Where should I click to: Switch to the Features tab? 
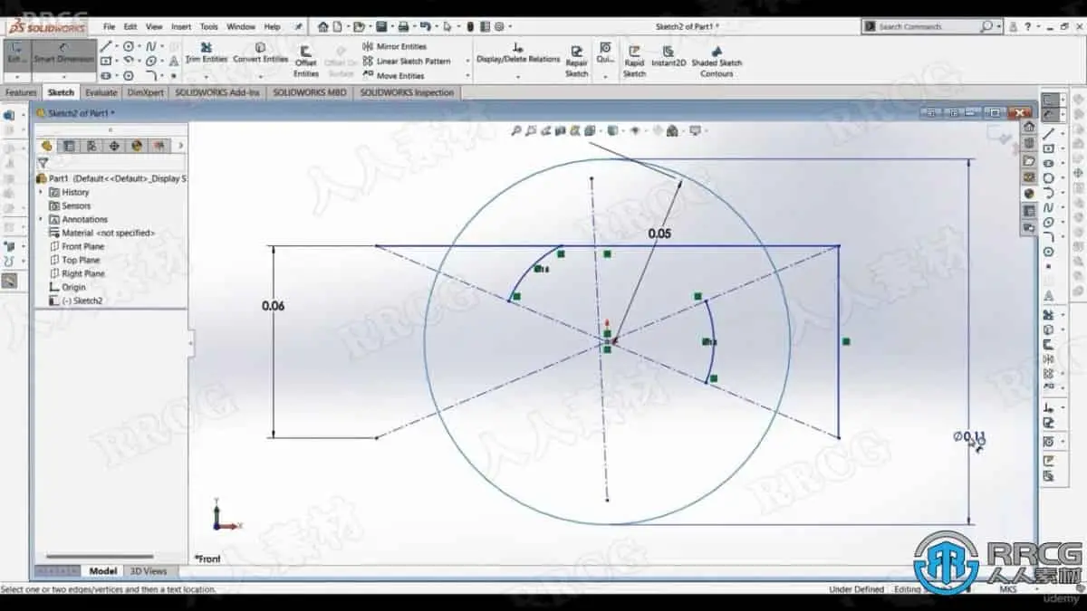tap(21, 92)
